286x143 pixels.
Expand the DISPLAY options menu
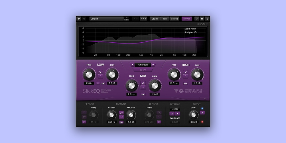[x=202, y=24]
